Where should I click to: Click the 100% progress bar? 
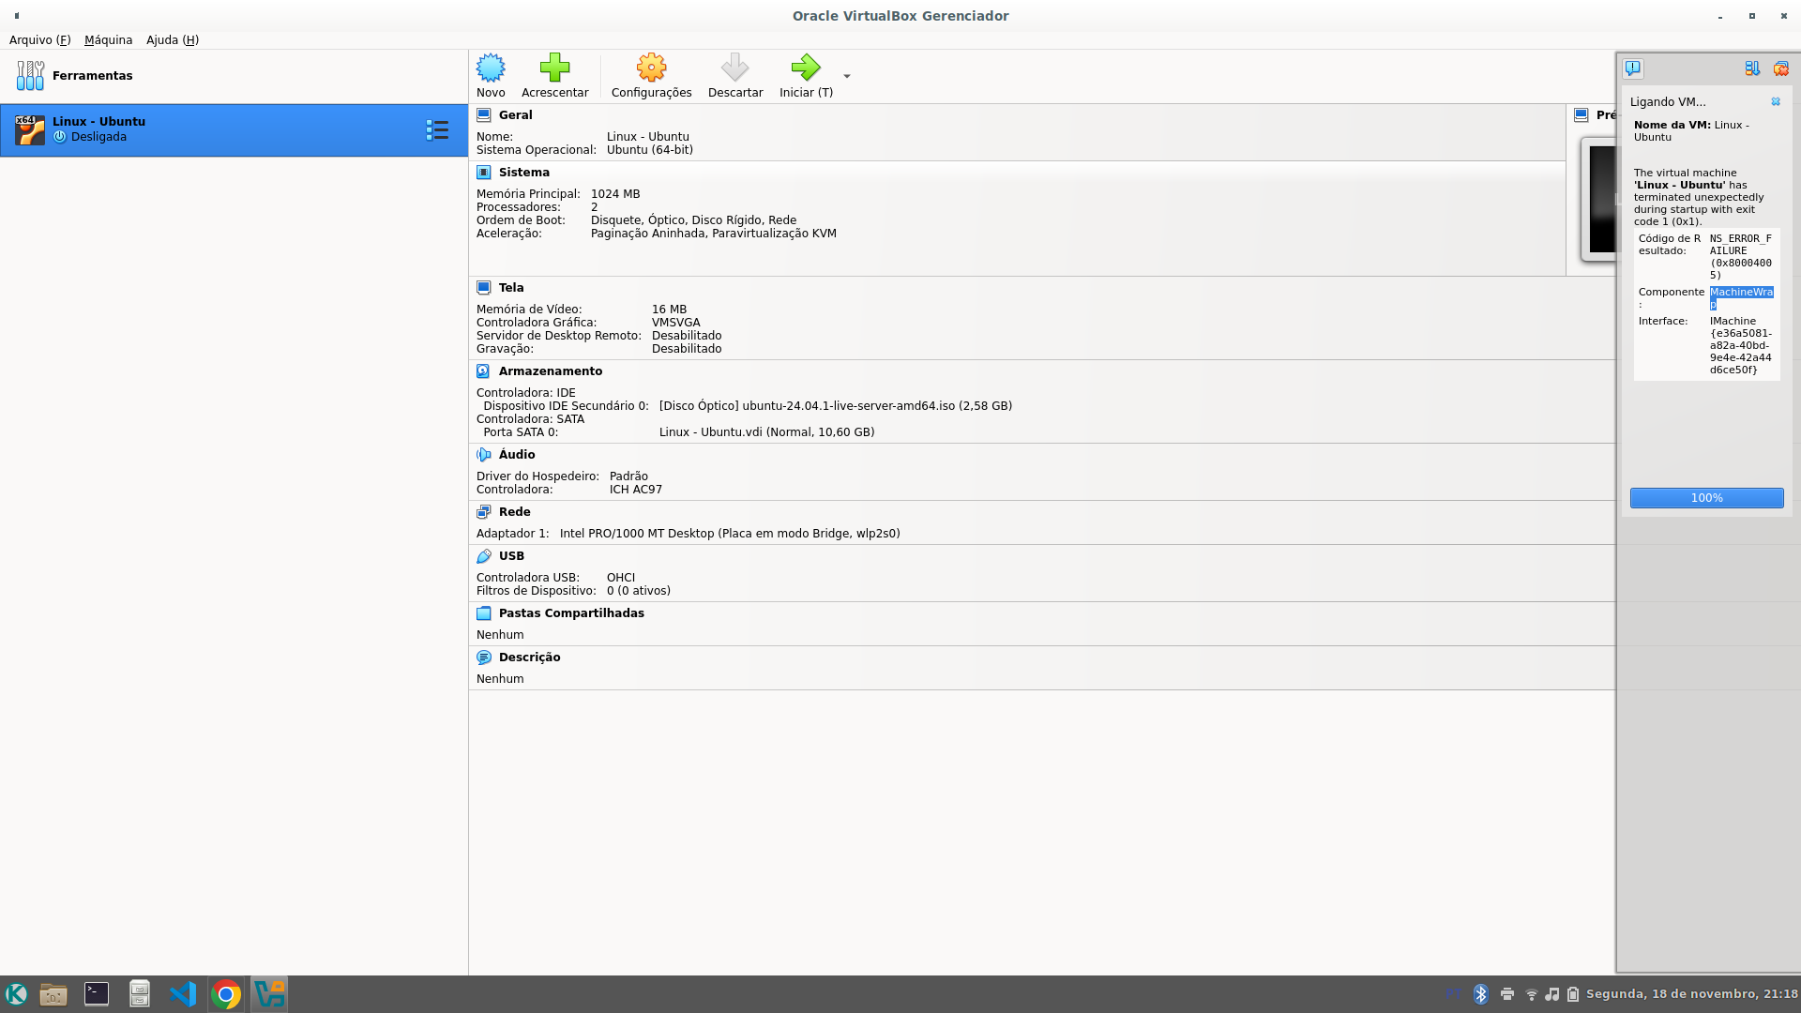pyautogui.click(x=1706, y=497)
